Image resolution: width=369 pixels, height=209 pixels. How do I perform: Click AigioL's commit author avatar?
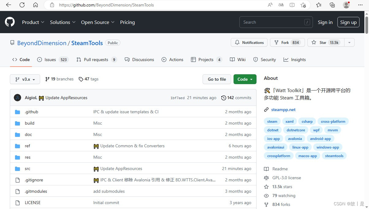point(18,98)
